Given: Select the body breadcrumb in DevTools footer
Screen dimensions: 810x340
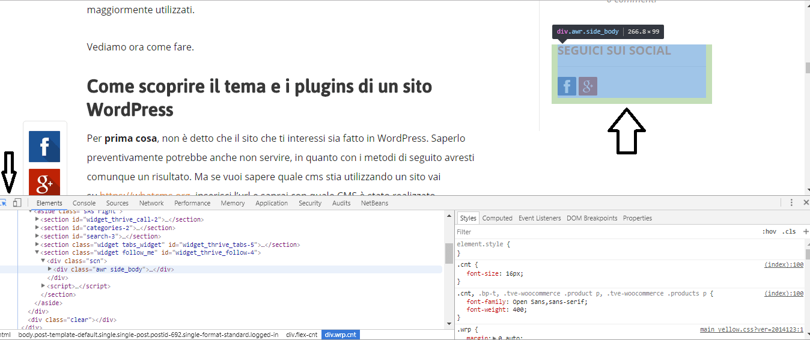Looking at the screenshot, I should click(148, 335).
